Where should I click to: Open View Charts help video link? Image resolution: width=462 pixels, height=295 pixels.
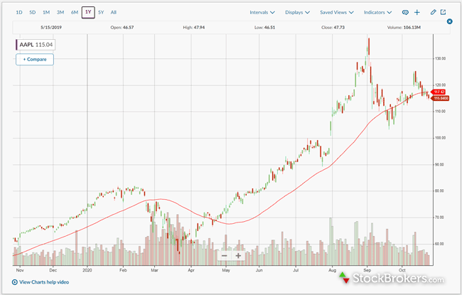pyautogui.click(x=44, y=282)
